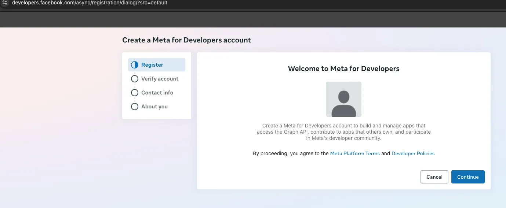The height and width of the screenshot is (208, 506).
Task: Select the Register step
Action: [x=157, y=65]
